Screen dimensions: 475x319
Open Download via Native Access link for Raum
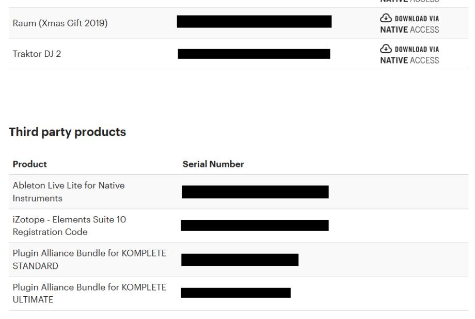(409, 23)
